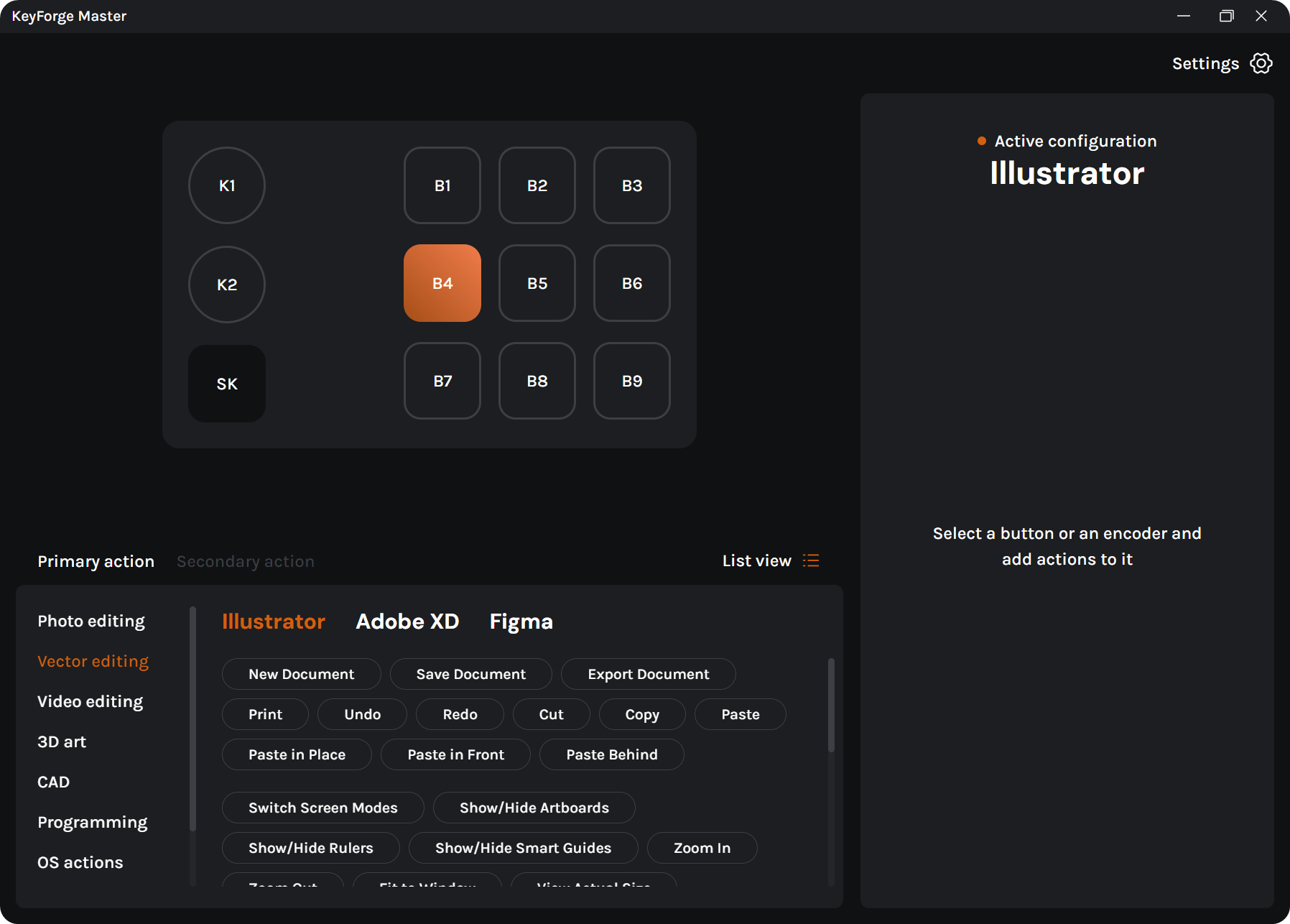Add the Paste in Front action
The image size is (1290, 924).
[x=456, y=754]
